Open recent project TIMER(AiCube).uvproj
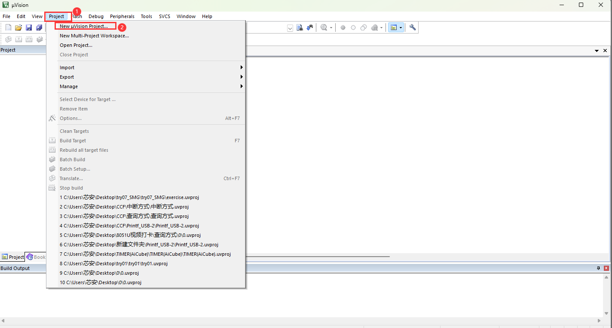Viewport: 612px width, 328px height. pos(146,254)
